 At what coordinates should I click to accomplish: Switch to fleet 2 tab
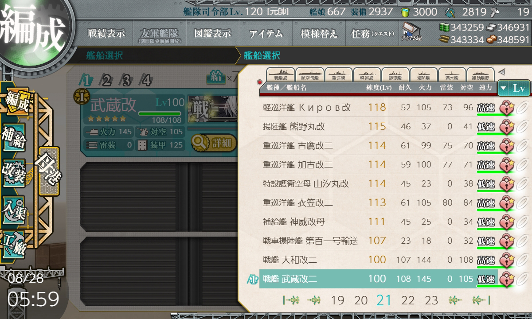click(106, 81)
